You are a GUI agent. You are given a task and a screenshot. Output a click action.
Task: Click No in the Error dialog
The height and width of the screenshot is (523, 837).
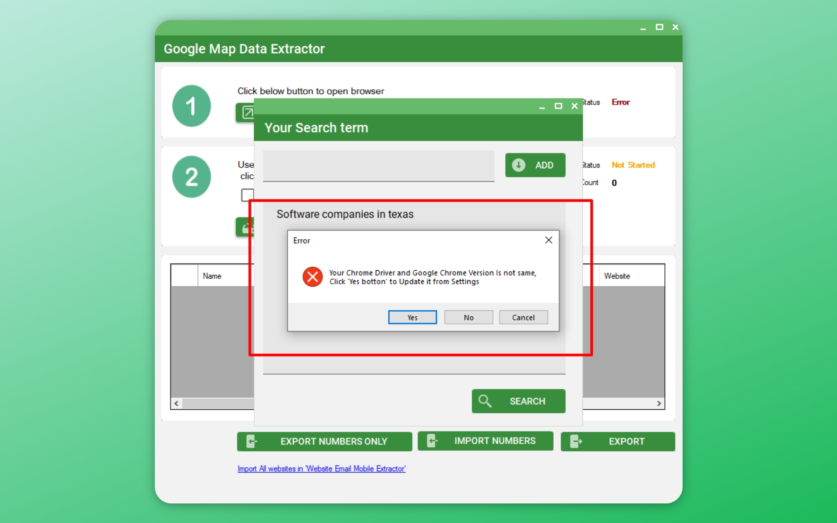coord(468,317)
